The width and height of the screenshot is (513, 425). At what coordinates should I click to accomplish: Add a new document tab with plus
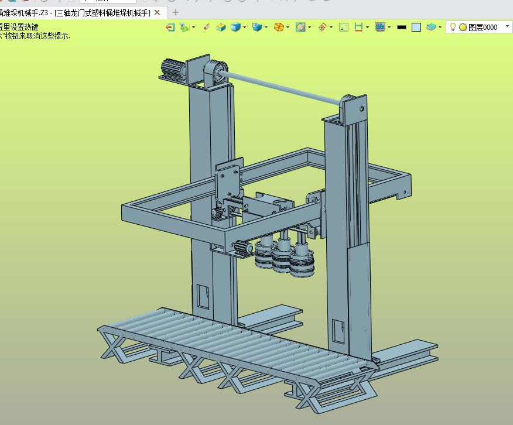click(176, 12)
